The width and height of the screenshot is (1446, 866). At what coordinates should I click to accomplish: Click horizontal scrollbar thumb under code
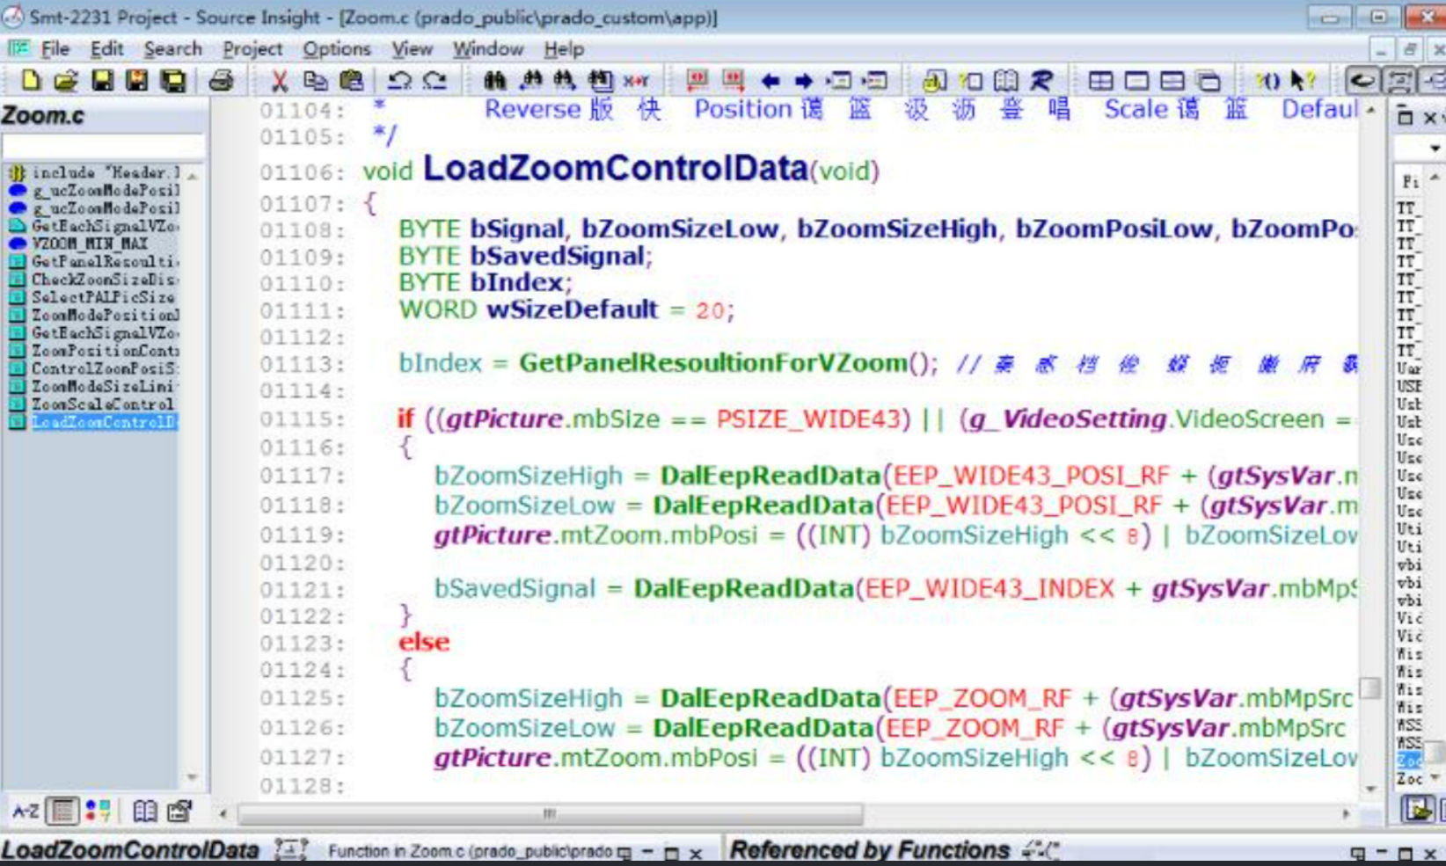[x=550, y=814]
